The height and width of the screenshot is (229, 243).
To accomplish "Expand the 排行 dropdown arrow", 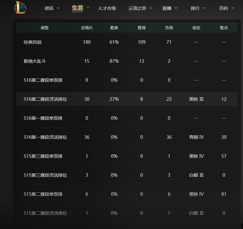I will coord(204,8).
